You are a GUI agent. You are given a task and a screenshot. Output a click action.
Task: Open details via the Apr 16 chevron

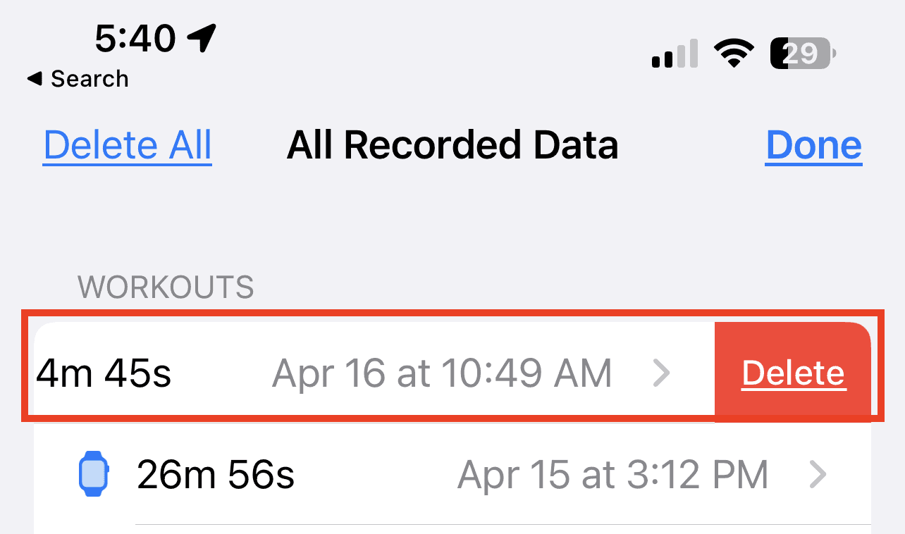[660, 373]
